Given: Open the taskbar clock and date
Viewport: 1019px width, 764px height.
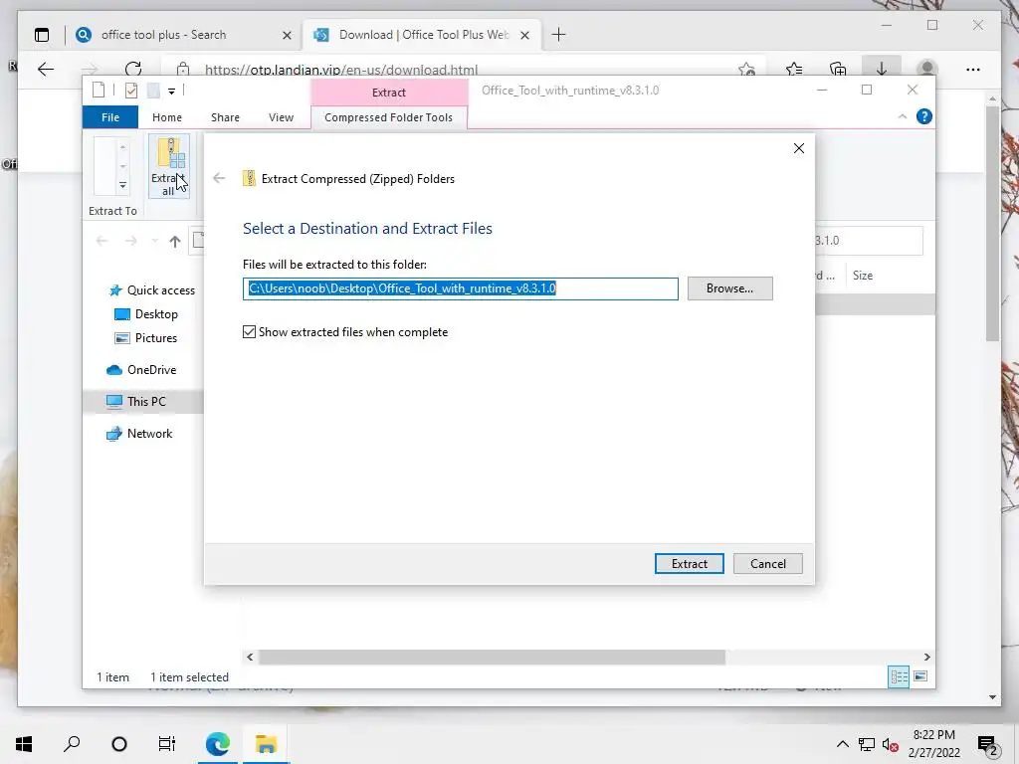Looking at the screenshot, I should [933, 744].
